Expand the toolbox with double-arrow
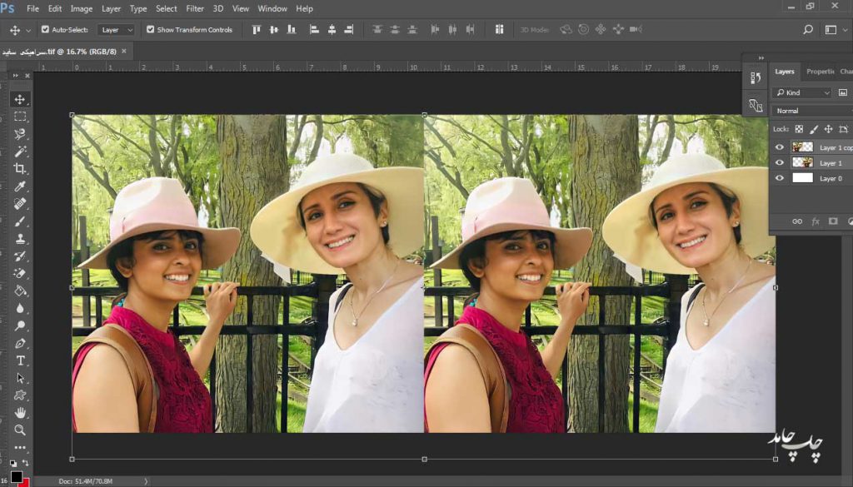 [15, 76]
